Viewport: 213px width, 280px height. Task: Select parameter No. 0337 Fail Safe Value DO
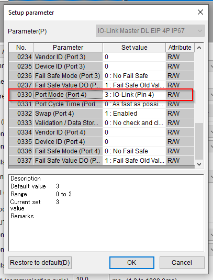(x=68, y=161)
